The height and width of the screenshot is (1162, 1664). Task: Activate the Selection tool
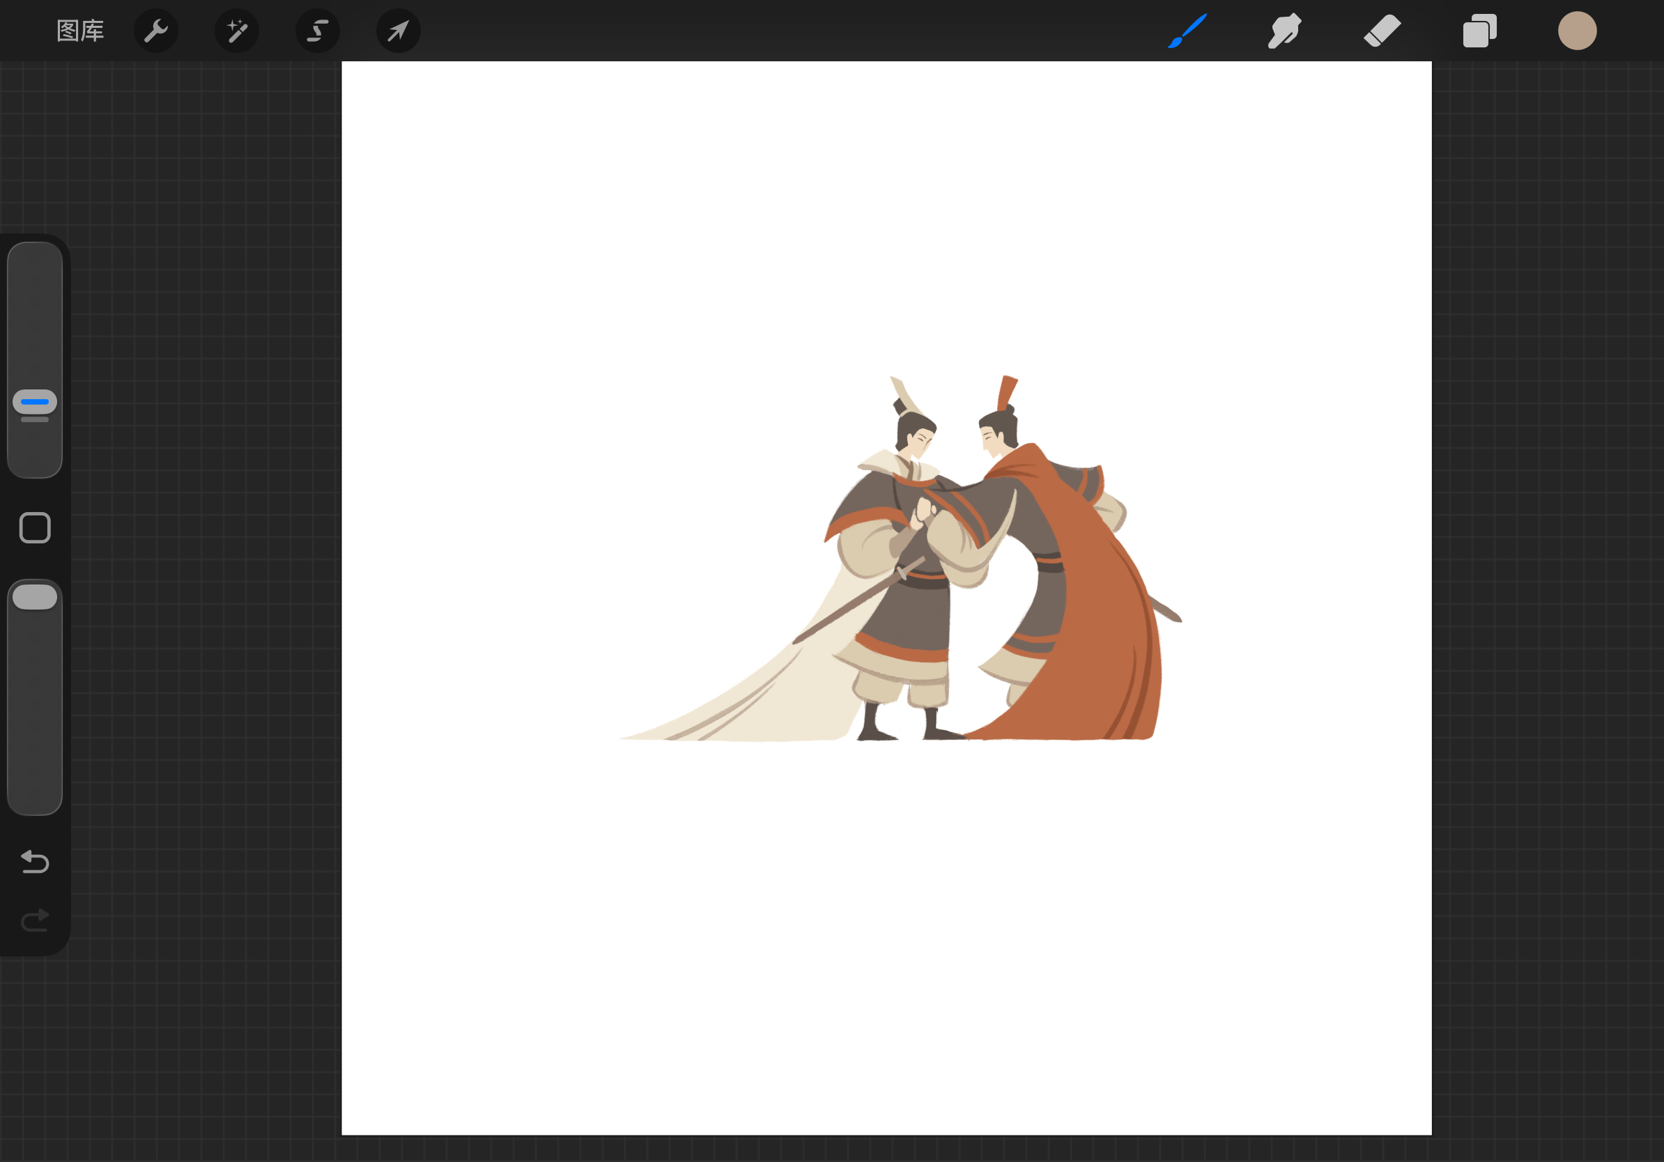click(318, 31)
